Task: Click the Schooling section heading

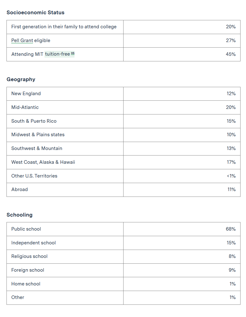Action: [19, 215]
